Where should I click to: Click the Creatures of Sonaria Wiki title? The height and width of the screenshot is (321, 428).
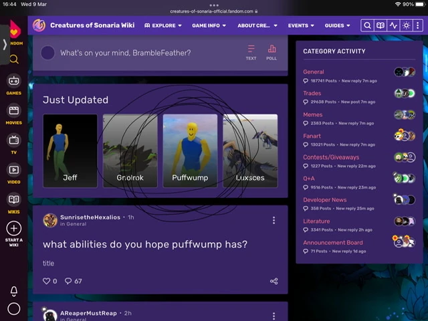click(x=92, y=25)
